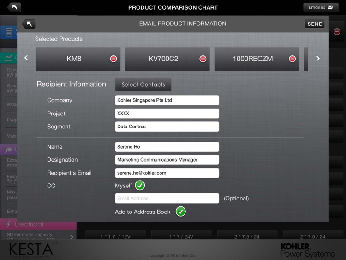Open Select Contacts
The height and width of the screenshot is (260, 346).
coord(143,85)
